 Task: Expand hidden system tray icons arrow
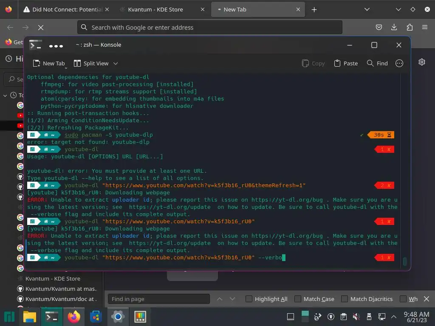click(x=393, y=317)
